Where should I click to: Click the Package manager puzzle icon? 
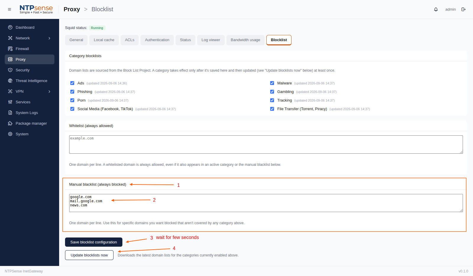10,123
